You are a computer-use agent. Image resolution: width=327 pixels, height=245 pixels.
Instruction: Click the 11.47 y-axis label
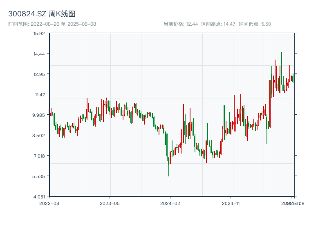40,95
